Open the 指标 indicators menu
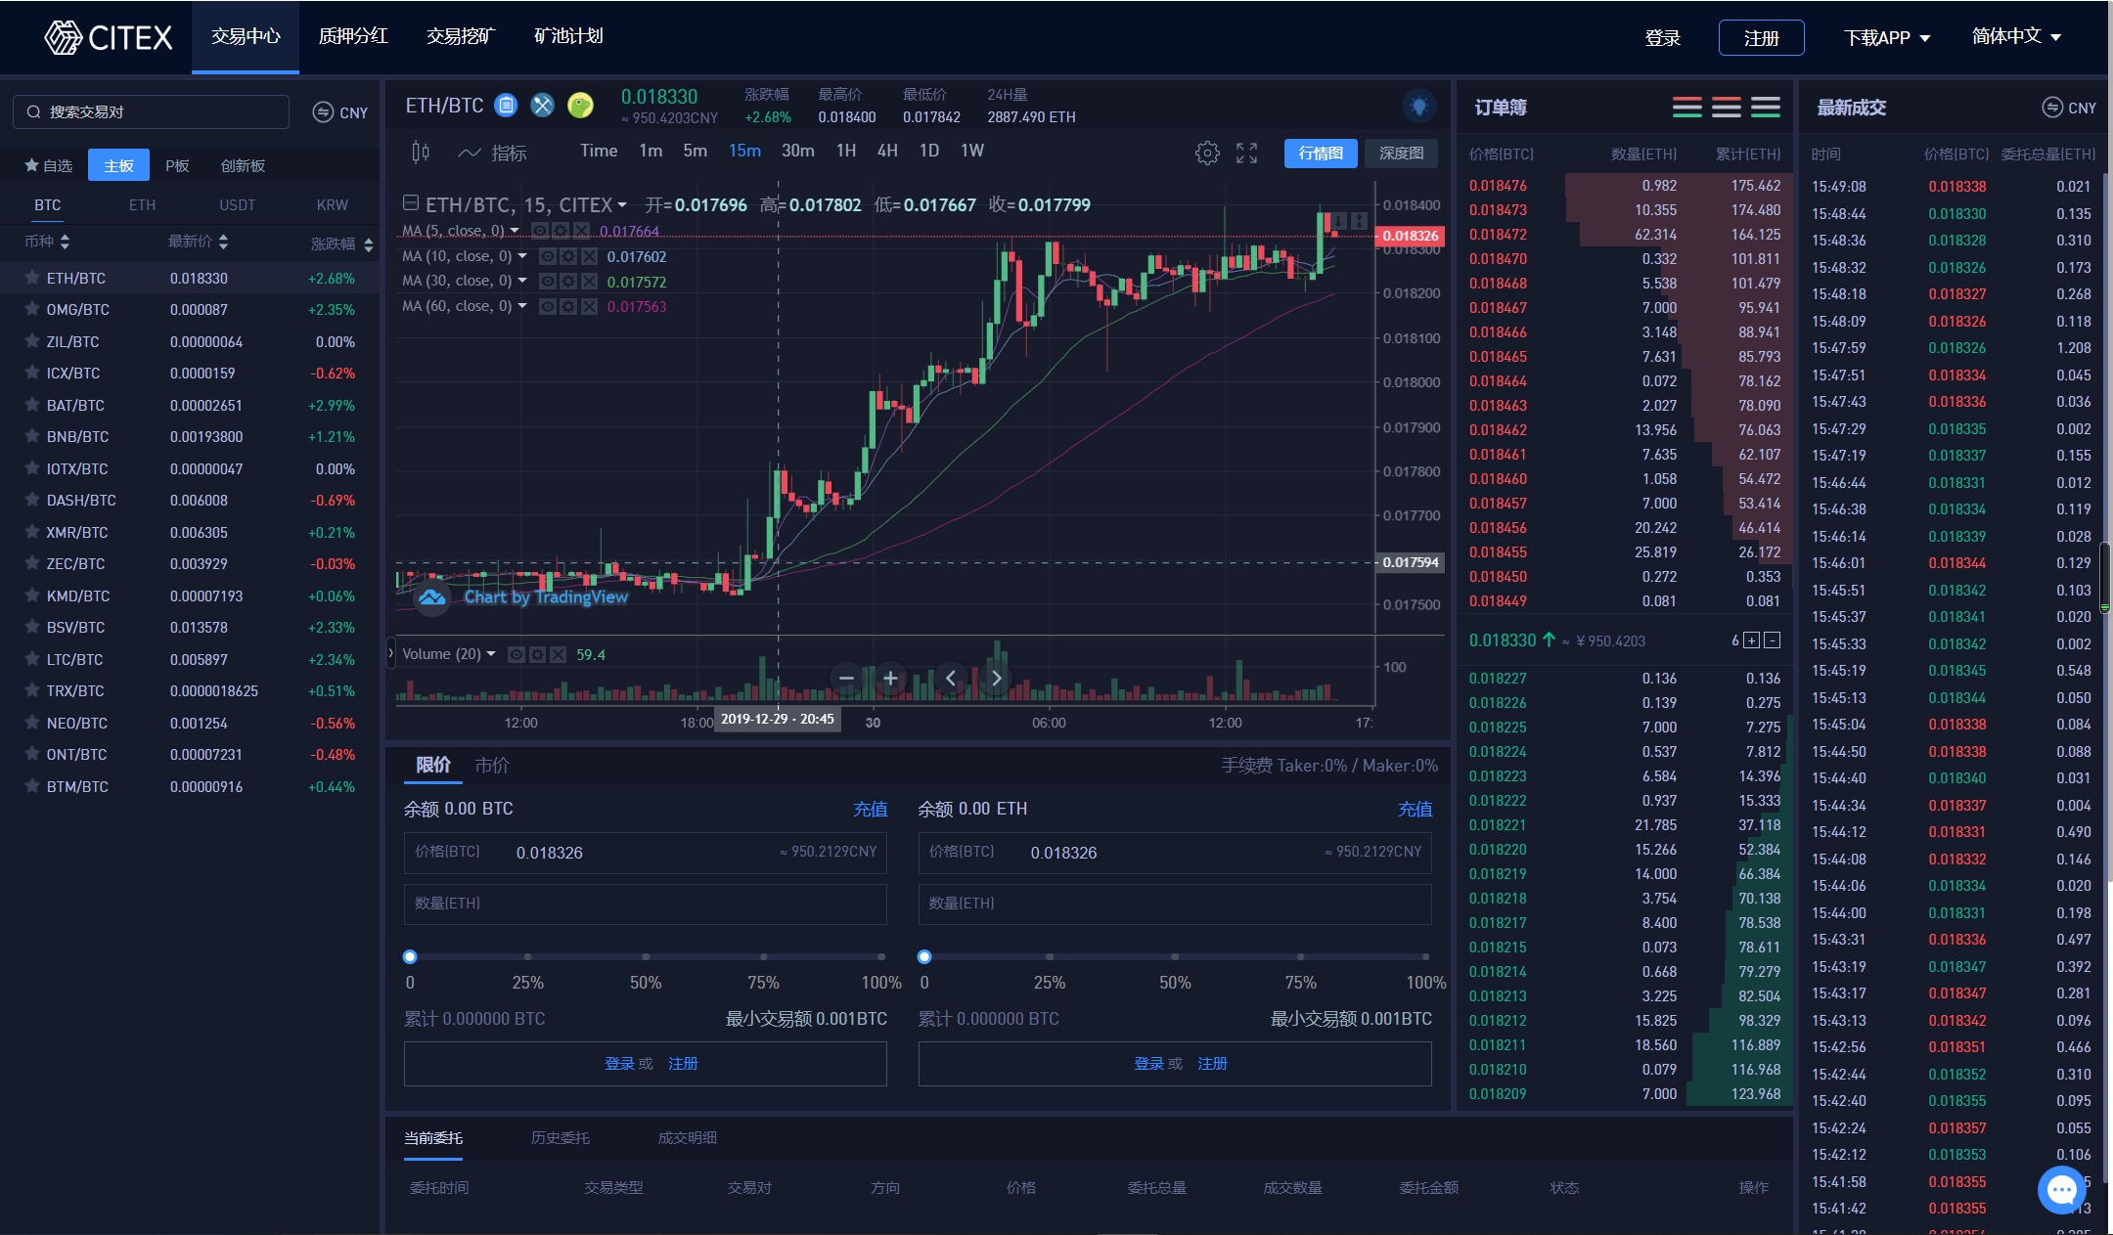Screen dimensions: 2113x1235 pyautogui.click(x=493, y=153)
